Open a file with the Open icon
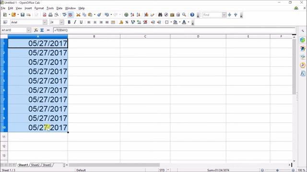Screen dimensions: 307x172 pos(13,15)
